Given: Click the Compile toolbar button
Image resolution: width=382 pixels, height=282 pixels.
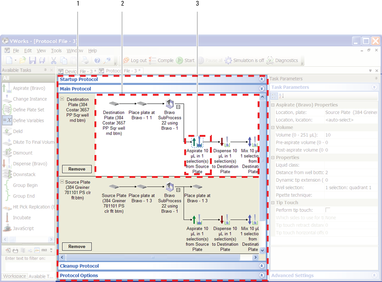Looking at the screenshot, I should point(161,60).
